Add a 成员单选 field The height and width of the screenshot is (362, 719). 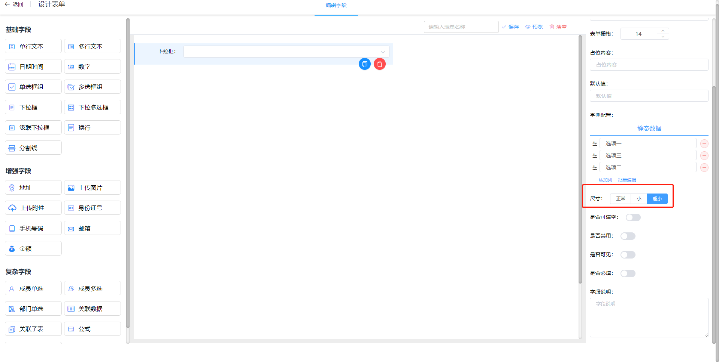click(33, 288)
